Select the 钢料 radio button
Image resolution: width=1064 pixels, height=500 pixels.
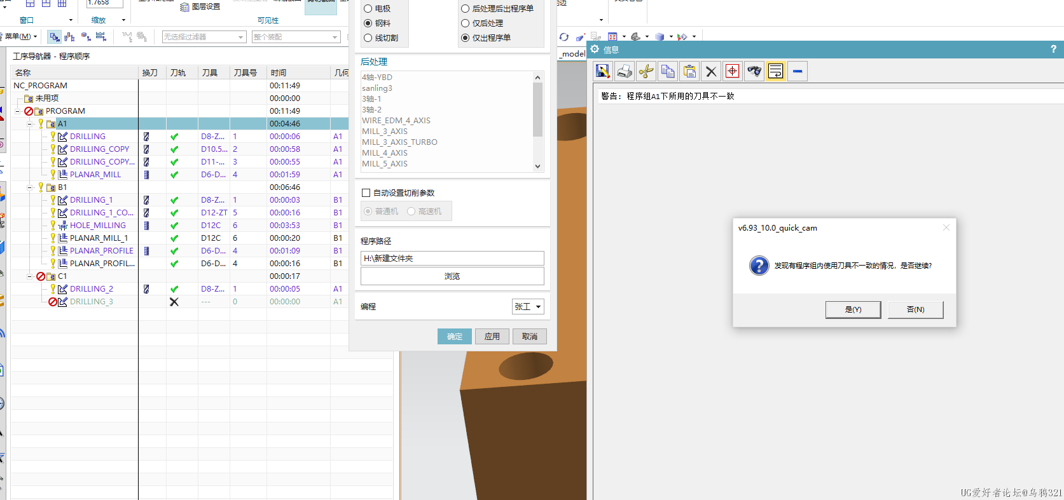click(368, 24)
